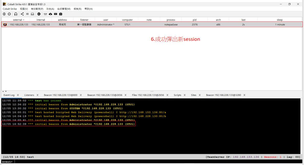This screenshot has width=304, height=165.
Task: Open screenshots camera icon
Action: tap(61, 14)
